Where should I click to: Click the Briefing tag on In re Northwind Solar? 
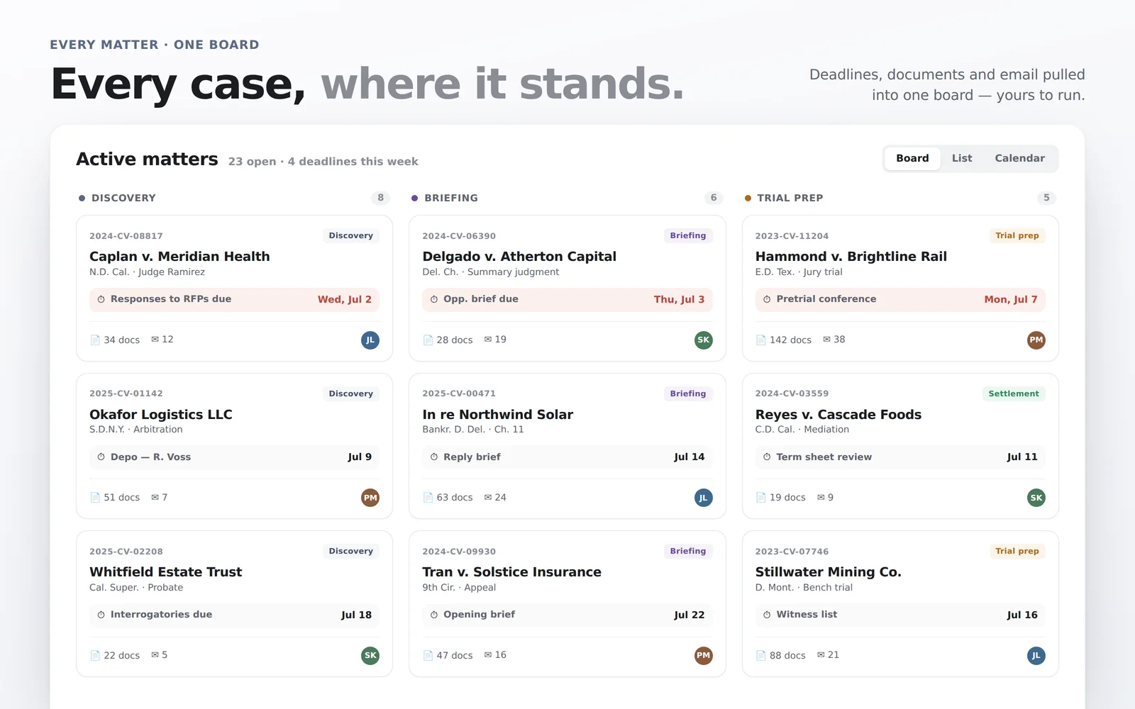688,393
